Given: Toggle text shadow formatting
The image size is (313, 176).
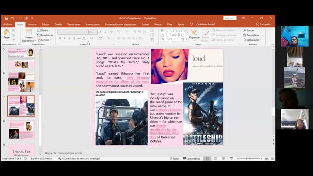Looking at the screenshot, I should tap(74, 38).
